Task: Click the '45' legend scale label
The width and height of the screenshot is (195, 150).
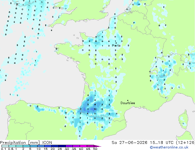Action: coord(88,149)
